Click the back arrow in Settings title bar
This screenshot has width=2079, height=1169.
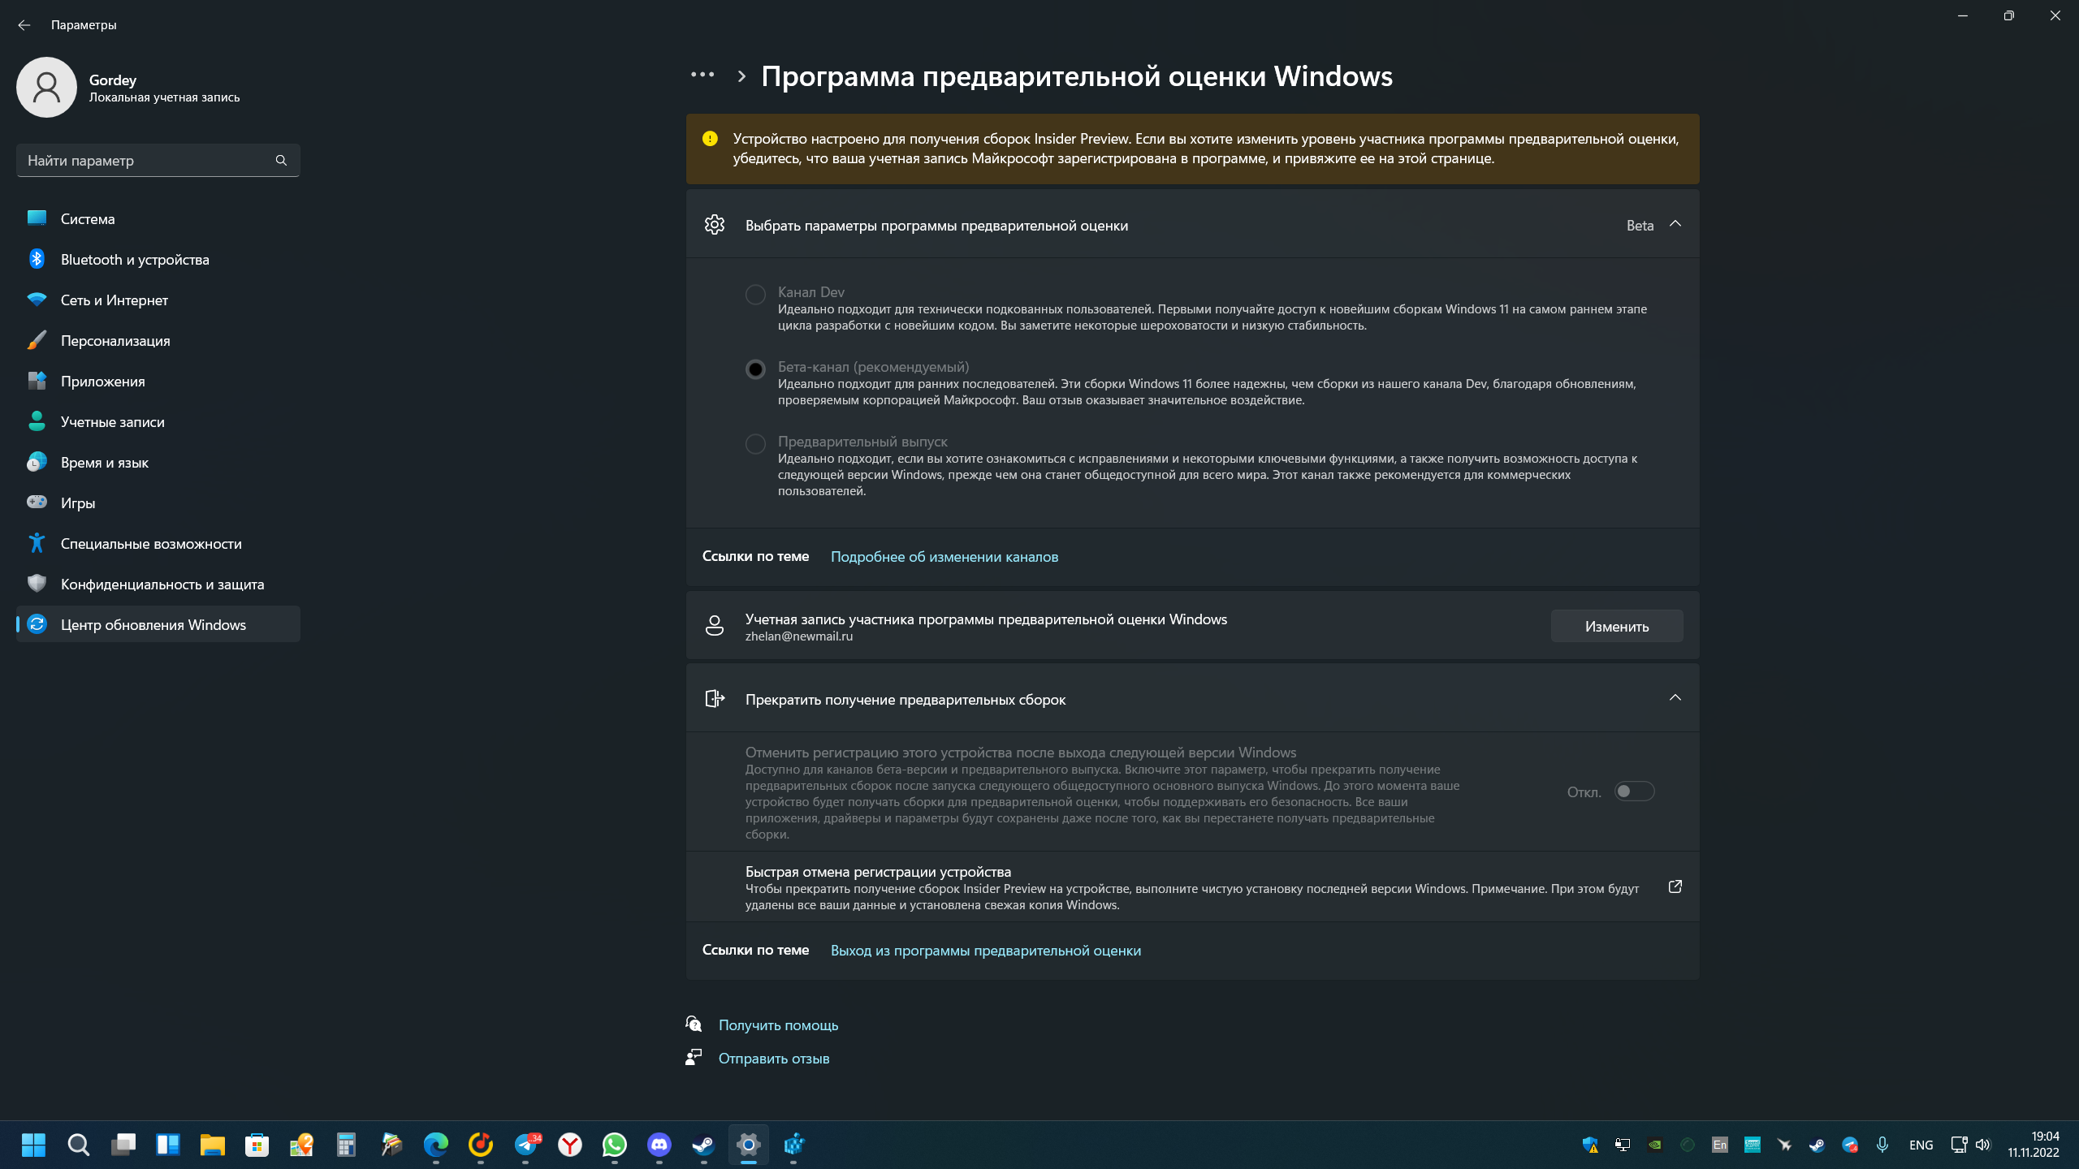(x=24, y=25)
